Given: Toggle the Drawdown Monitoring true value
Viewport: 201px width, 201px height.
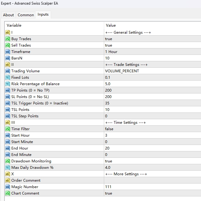Looking at the screenshot, I should coord(108,161).
